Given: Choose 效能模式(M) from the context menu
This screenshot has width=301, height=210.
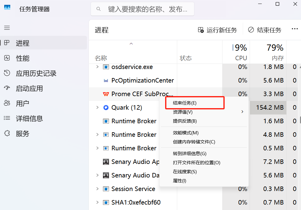Looking at the screenshot, I should click(x=186, y=133).
